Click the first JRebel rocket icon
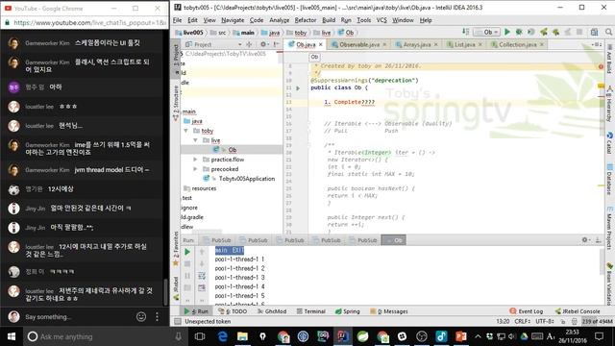This screenshot has width=615, height=346. point(544,32)
